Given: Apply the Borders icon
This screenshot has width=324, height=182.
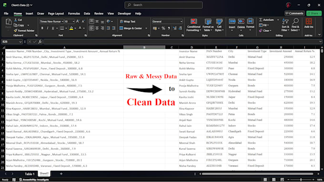Looking at the screenshot, I should [x=62, y=28].
